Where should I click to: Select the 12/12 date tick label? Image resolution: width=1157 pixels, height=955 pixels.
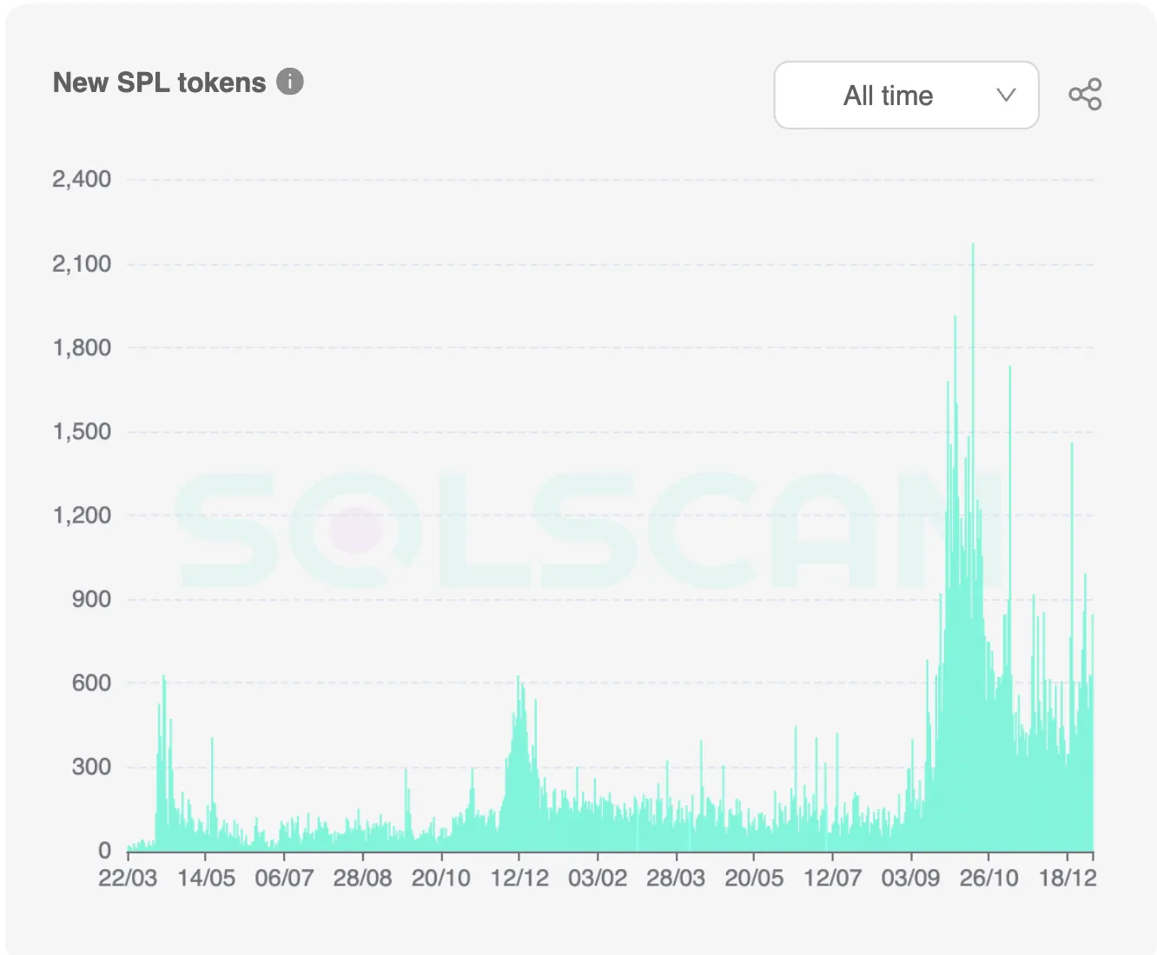(519, 878)
